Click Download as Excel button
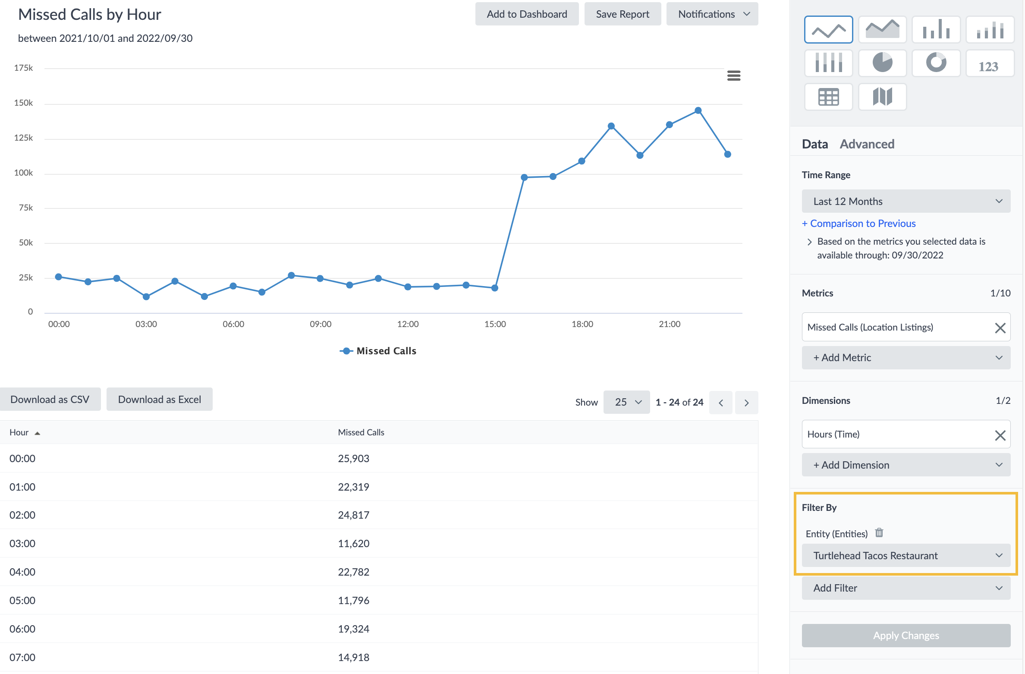The width and height of the screenshot is (1025, 674). pyautogui.click(x=160, y=400)
